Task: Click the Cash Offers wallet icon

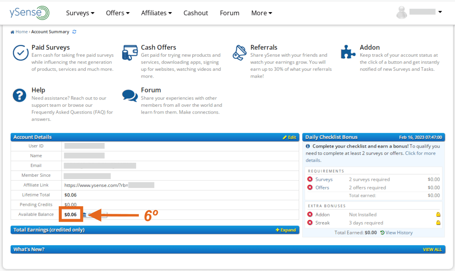Action: pos(130,53)
